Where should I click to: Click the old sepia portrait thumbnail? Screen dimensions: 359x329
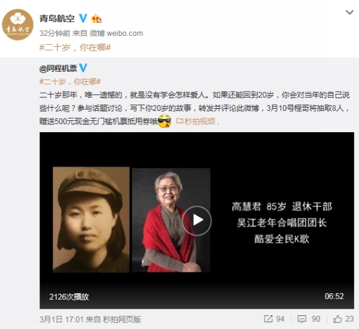tap(91, 220)
